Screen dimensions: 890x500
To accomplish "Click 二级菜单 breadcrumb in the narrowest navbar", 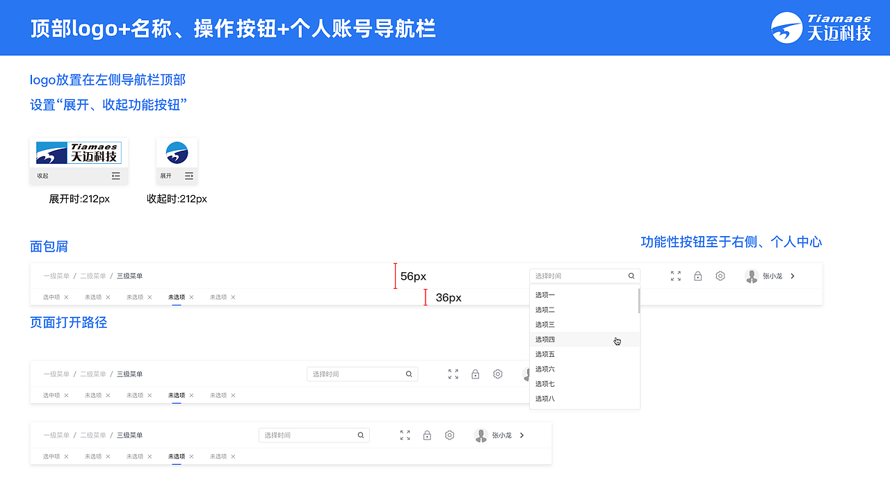I will click(93, 435).
